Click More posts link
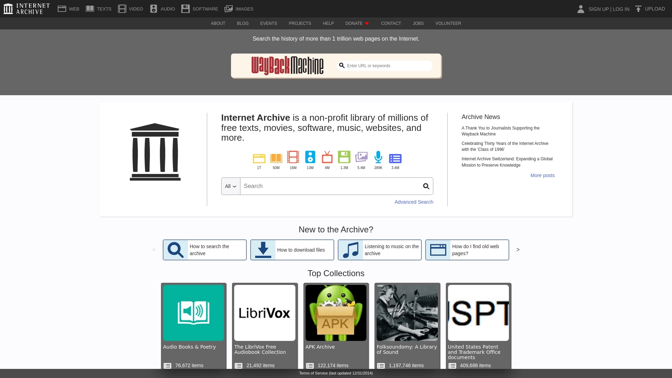The image size is (672, 378). (542, 175)
